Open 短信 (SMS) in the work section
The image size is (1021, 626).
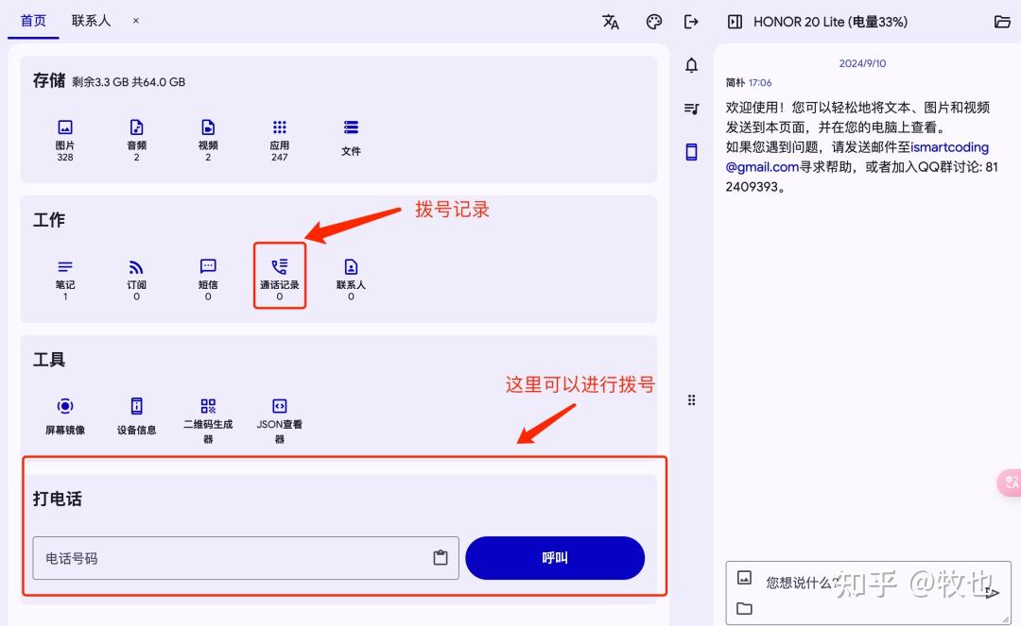point(208,279)
